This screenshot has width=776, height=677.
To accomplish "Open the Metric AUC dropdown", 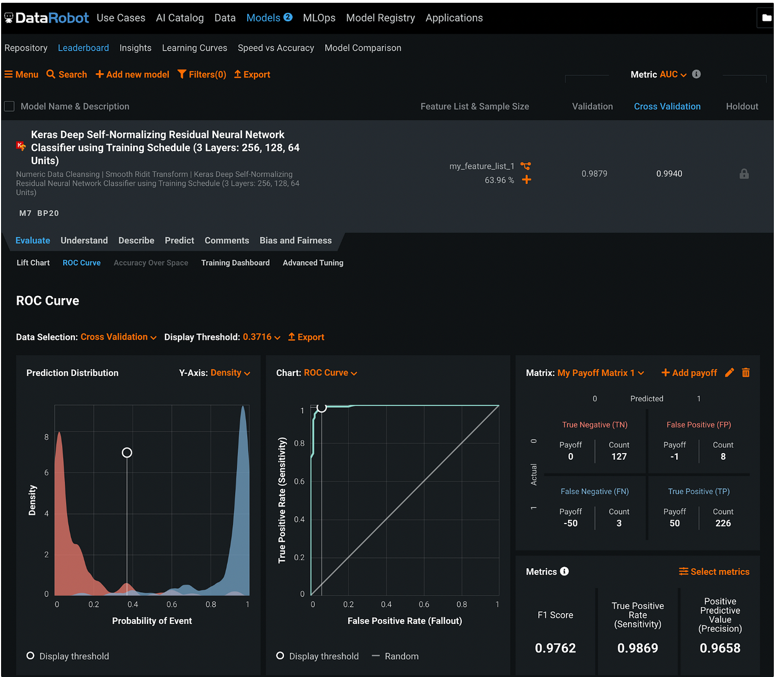I will pyautogui.click(x=673, y=74).
